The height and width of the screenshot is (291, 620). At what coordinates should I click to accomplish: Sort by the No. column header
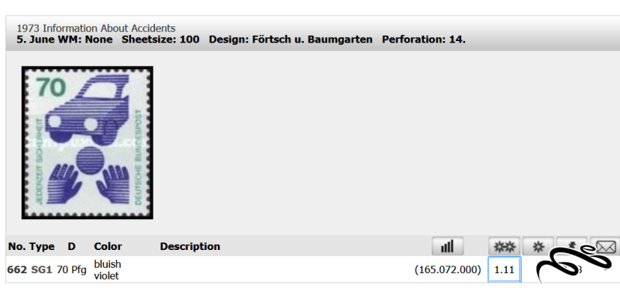[16, 246]
